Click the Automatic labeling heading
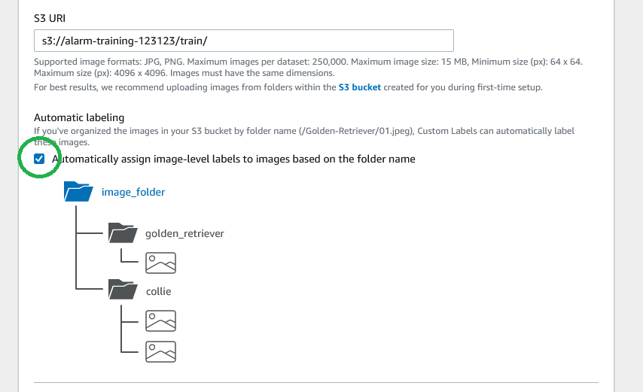 [x=79, y=117]
